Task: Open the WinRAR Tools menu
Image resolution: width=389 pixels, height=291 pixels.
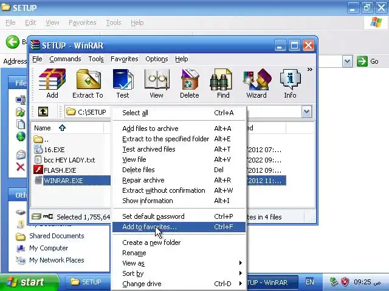Action: pos(96,59)
